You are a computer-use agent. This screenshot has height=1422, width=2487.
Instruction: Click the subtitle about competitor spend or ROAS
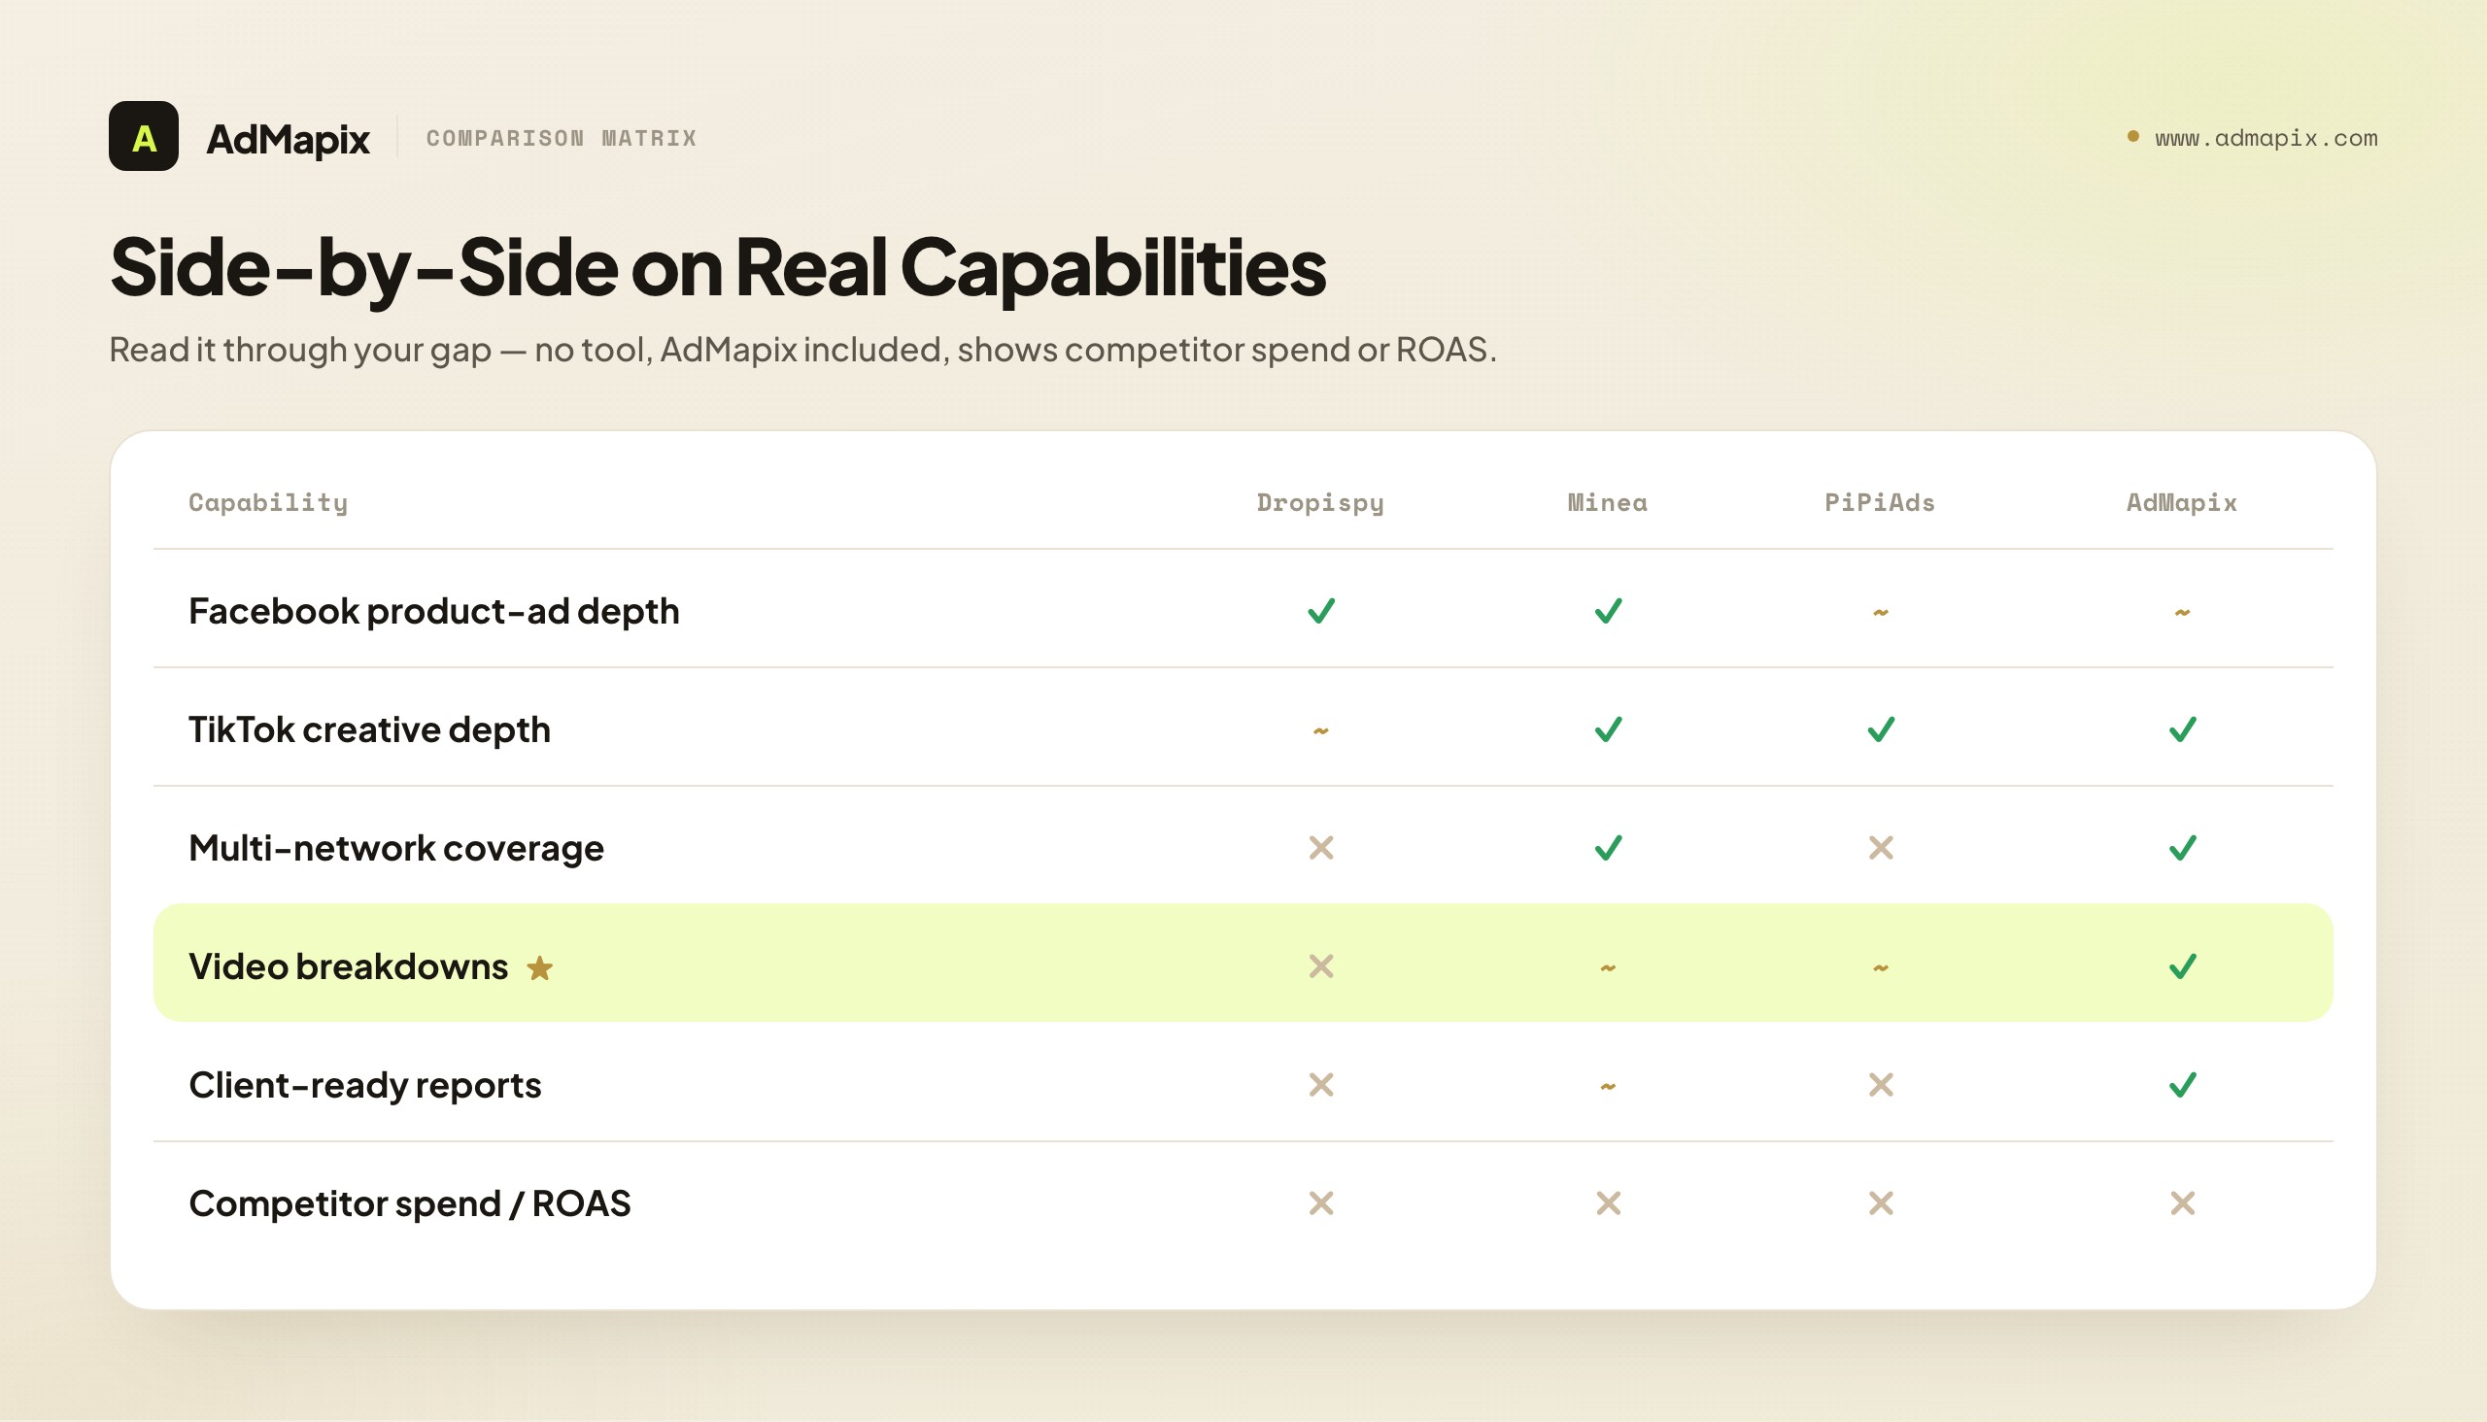coord(803,349)
